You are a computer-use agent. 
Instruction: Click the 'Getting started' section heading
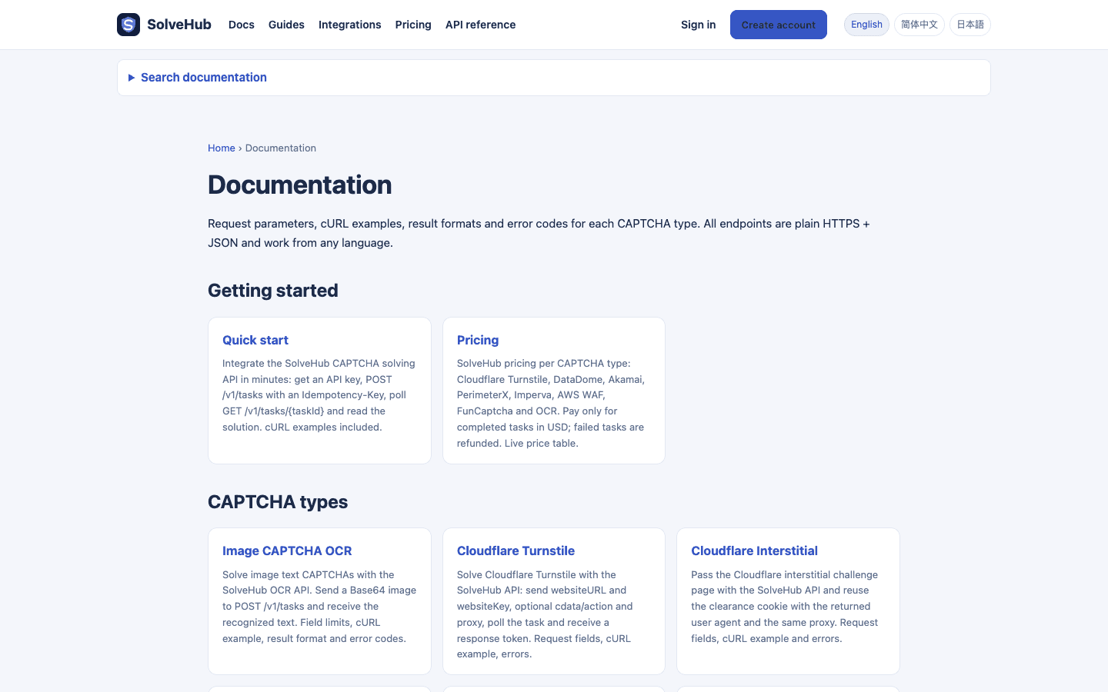[273, 291]
